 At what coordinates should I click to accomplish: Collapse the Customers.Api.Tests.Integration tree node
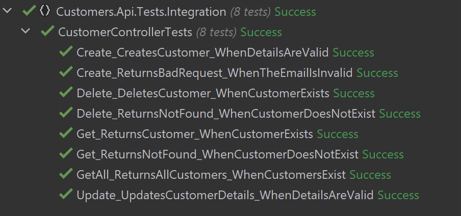tap(7, 11)
